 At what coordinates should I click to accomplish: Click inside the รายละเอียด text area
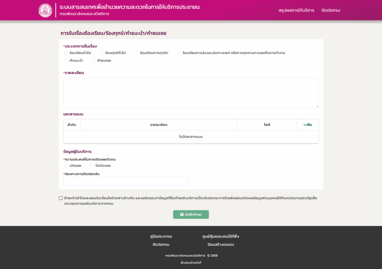click(x=191, y=93)
